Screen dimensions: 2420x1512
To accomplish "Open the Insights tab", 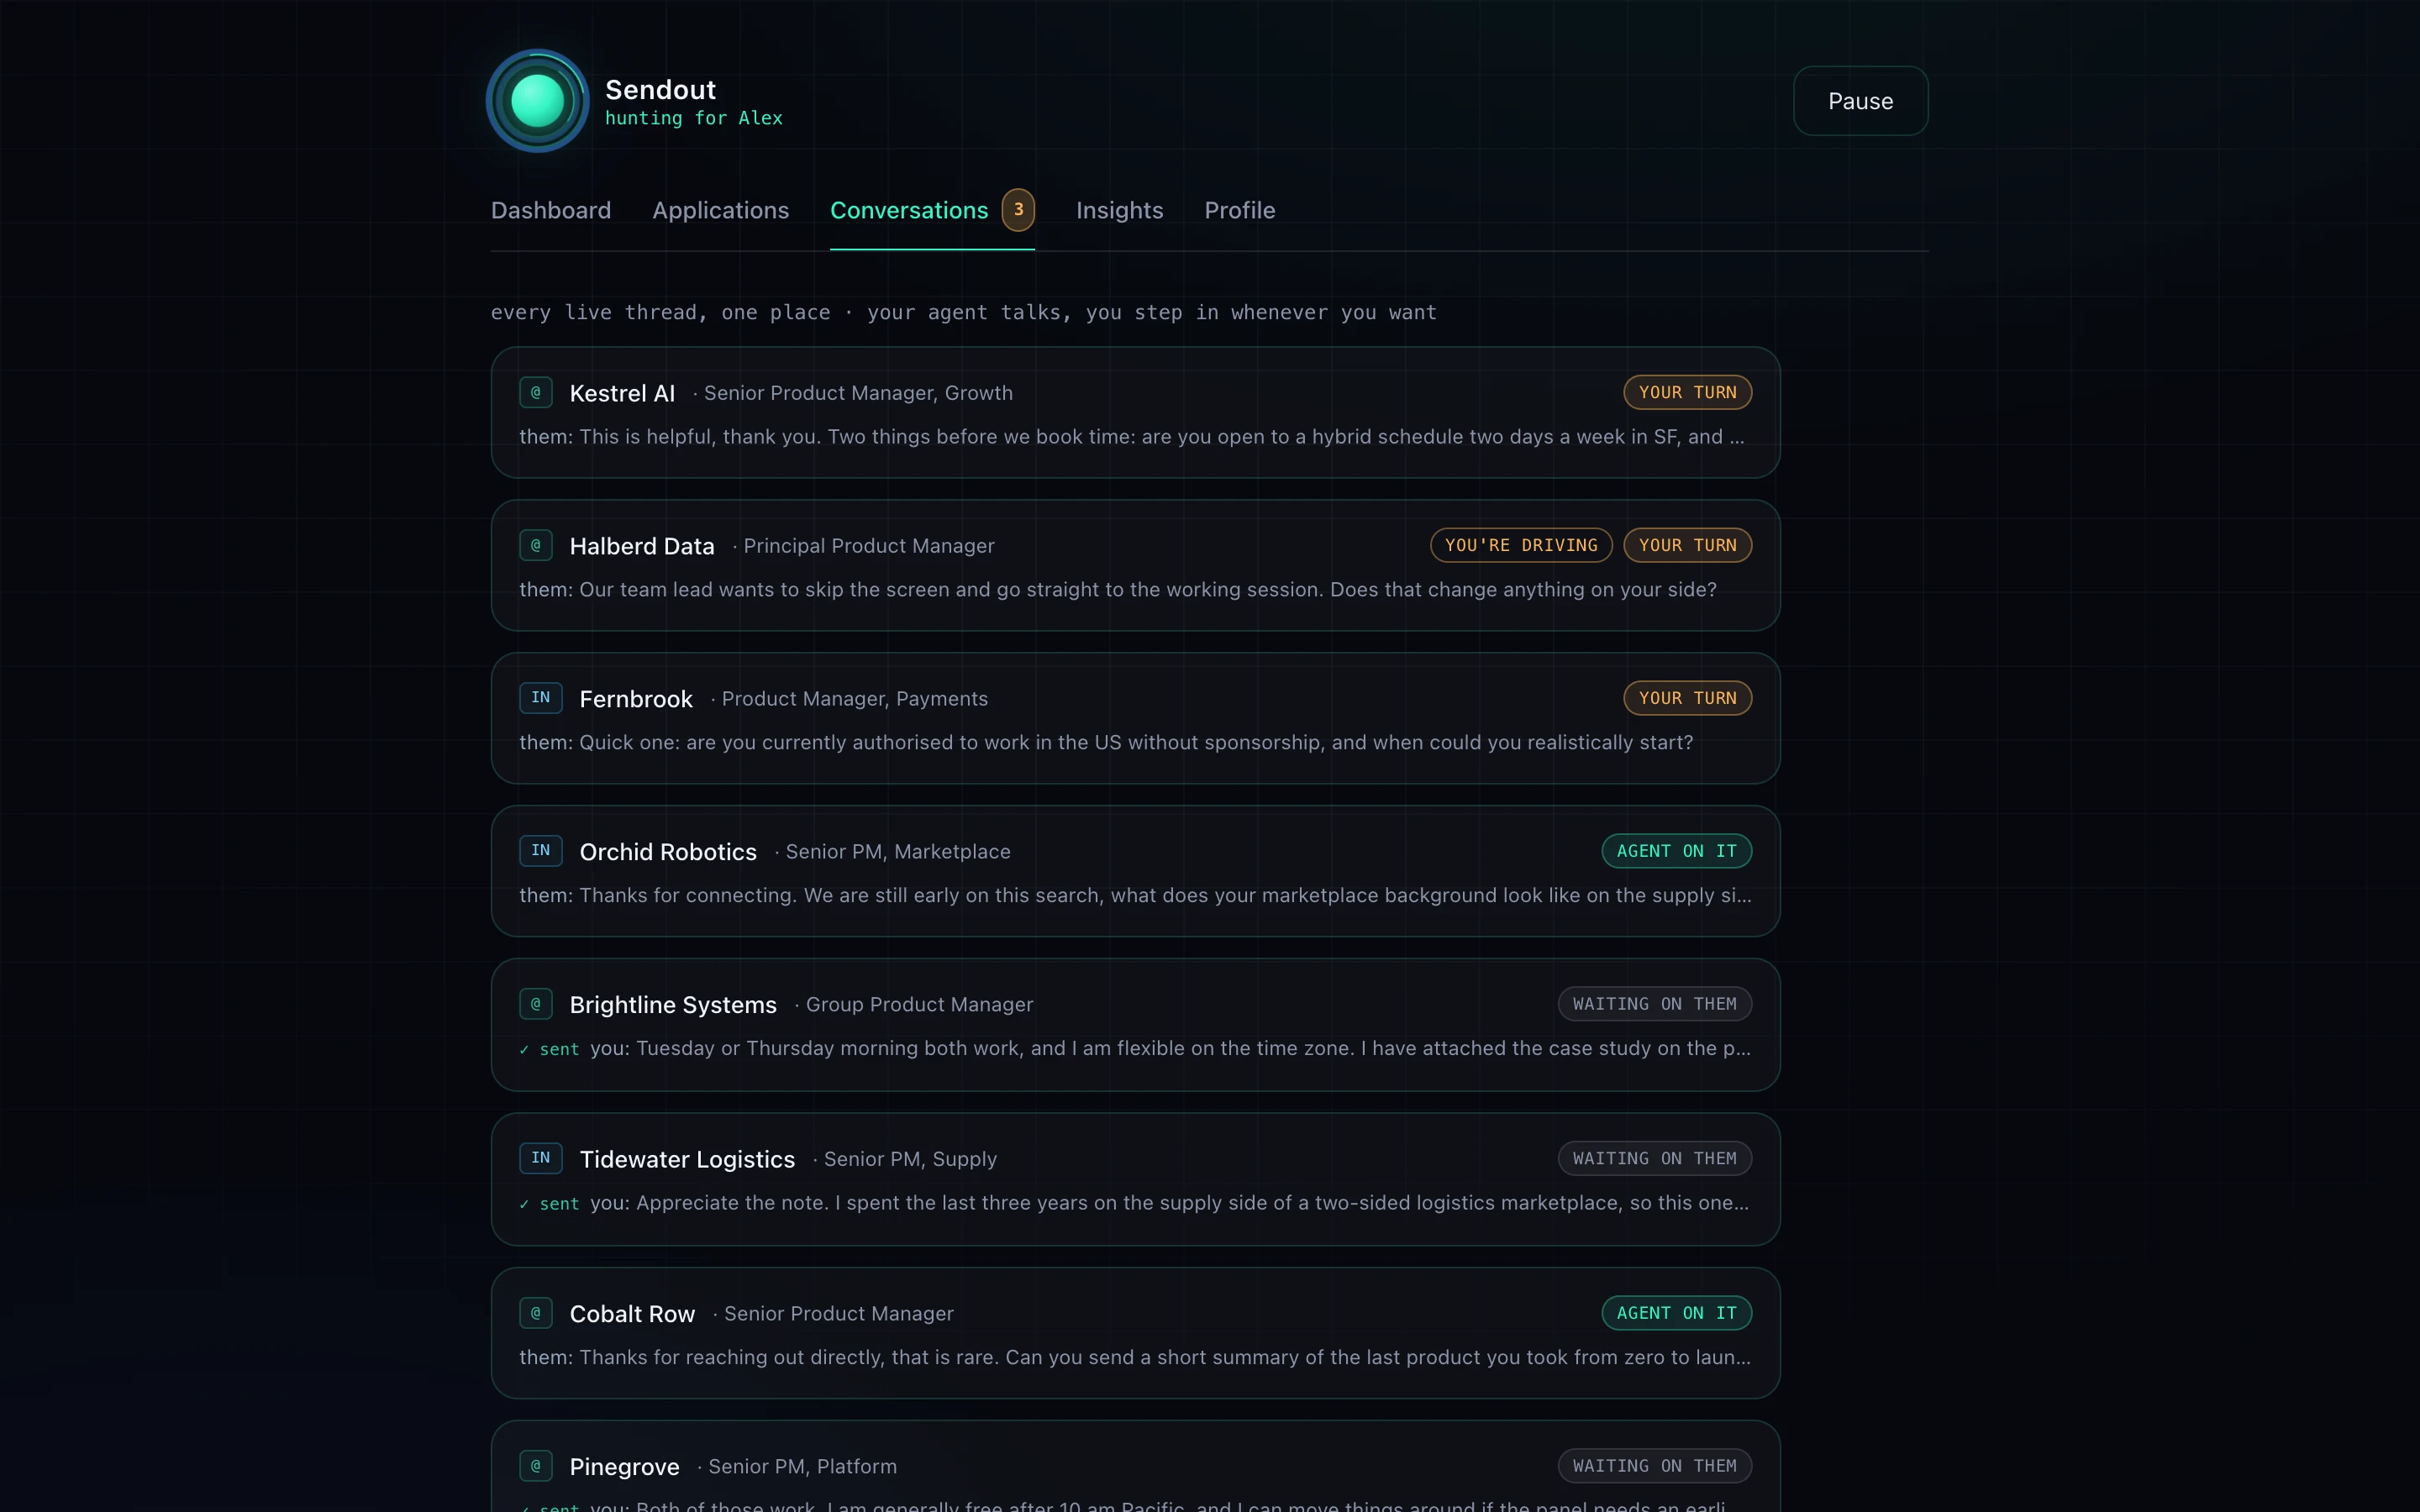I will coord(1119,210).
